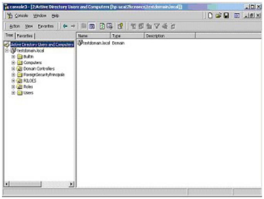Open the Action menu
Screen dimensions: 264x199
click(x=15, y=26)
